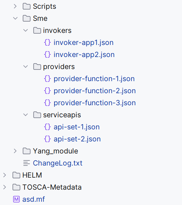Image resolution: width=182 pixels, height=205 pixels.
Task: Click JSON icon beside provider-function-2.json
Action: pos(47,91)
